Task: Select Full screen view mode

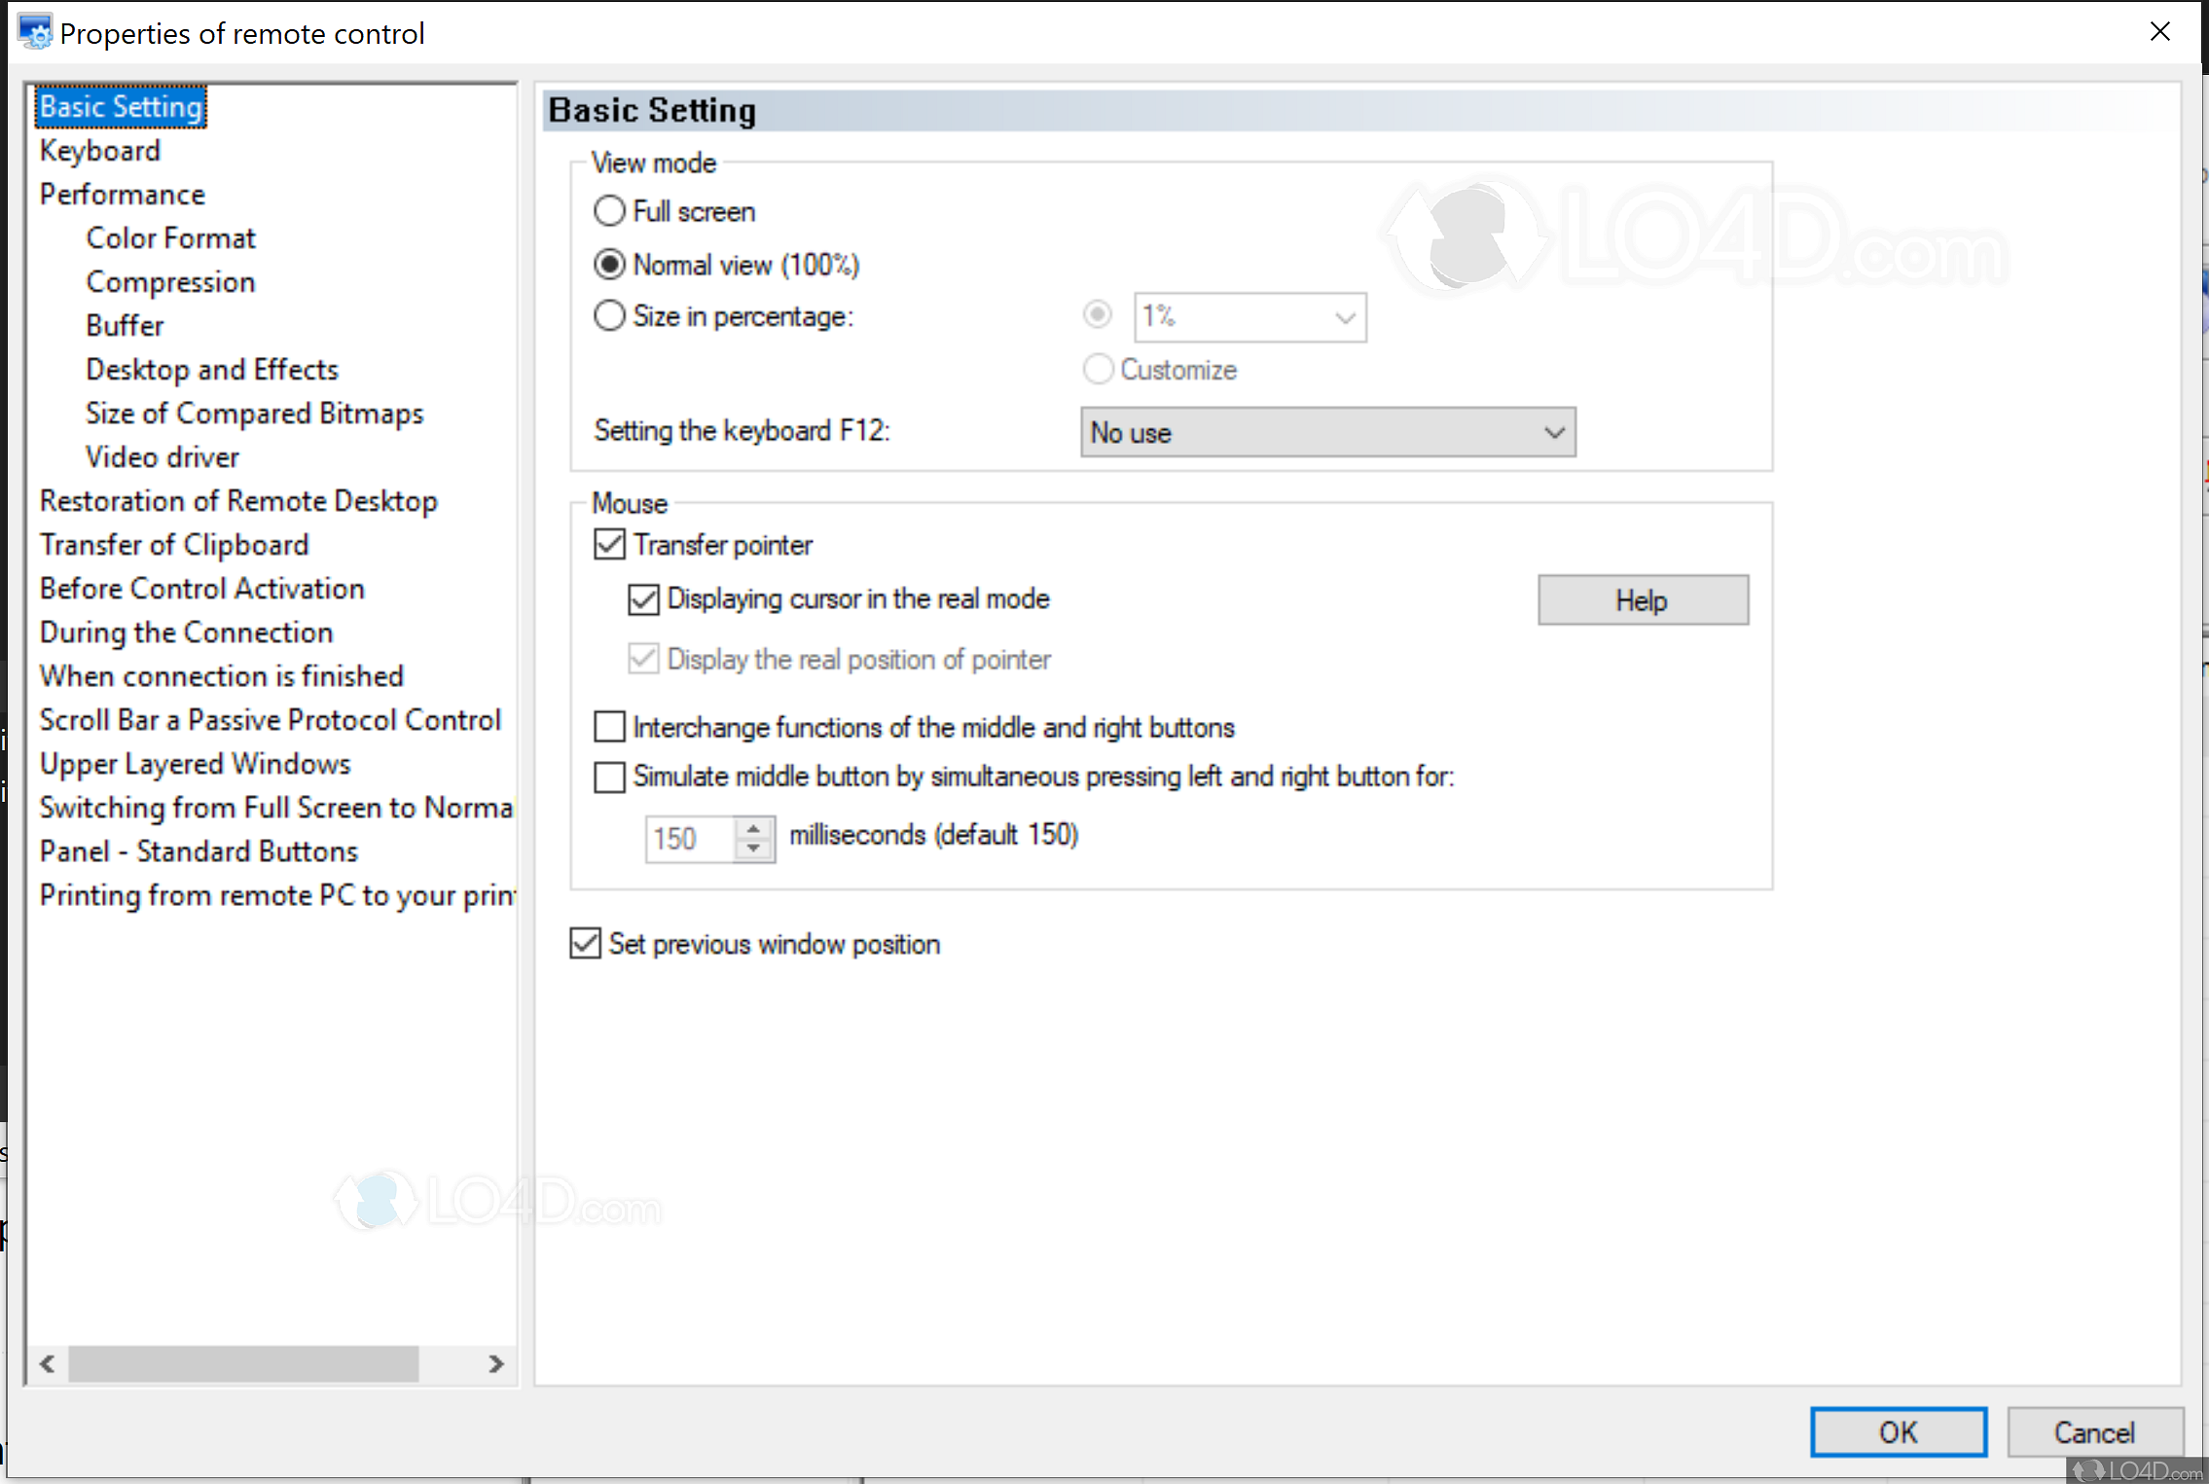Action: point(608,210)
